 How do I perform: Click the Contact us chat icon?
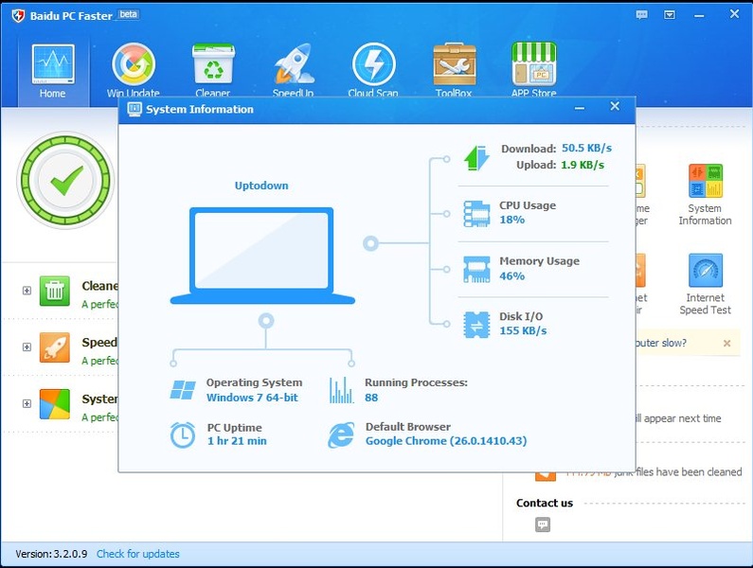pyautogui.click(x=542, y=524)
